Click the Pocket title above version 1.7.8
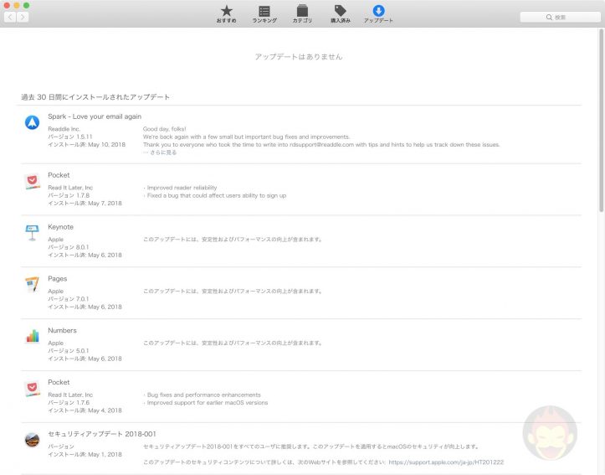Screen dimensions: 605x475 59,175
